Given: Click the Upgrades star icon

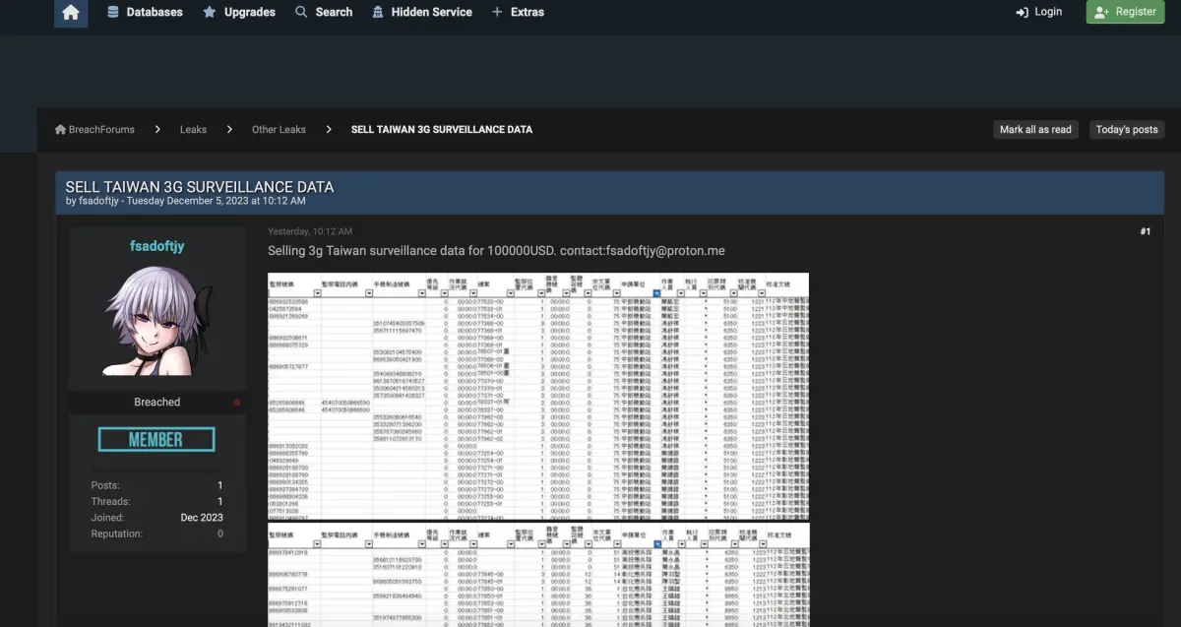Looking at the screenshot, I should point(210,12).
